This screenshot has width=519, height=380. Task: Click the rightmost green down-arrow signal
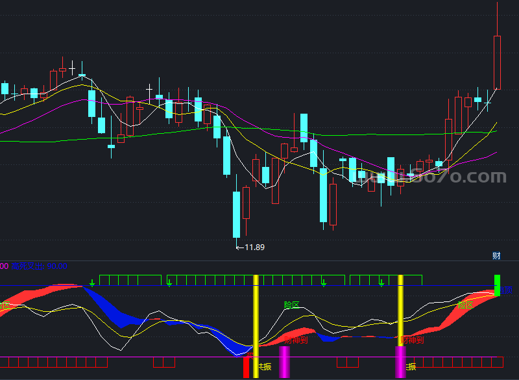381,283
